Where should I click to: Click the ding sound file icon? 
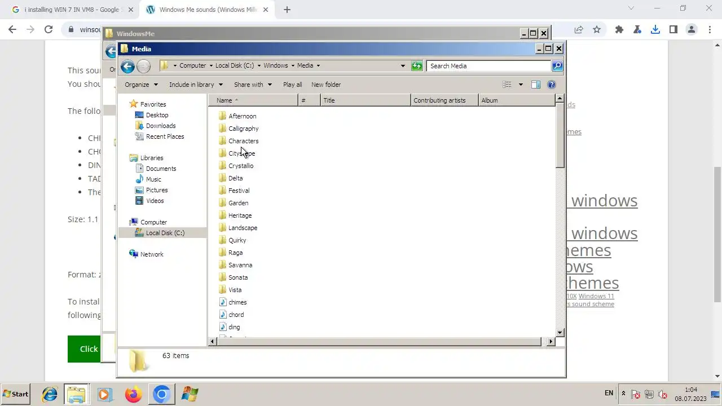click(x=223, y=327)
